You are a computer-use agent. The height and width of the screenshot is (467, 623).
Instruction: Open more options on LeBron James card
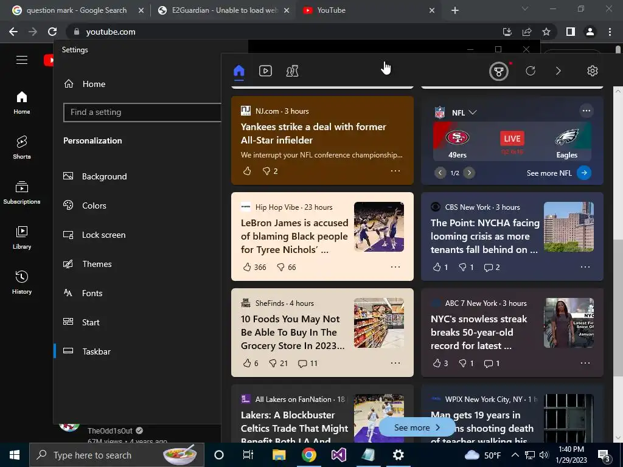click(x=395, y=267)
